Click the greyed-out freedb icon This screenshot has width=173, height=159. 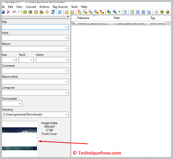tap(156, 12)
